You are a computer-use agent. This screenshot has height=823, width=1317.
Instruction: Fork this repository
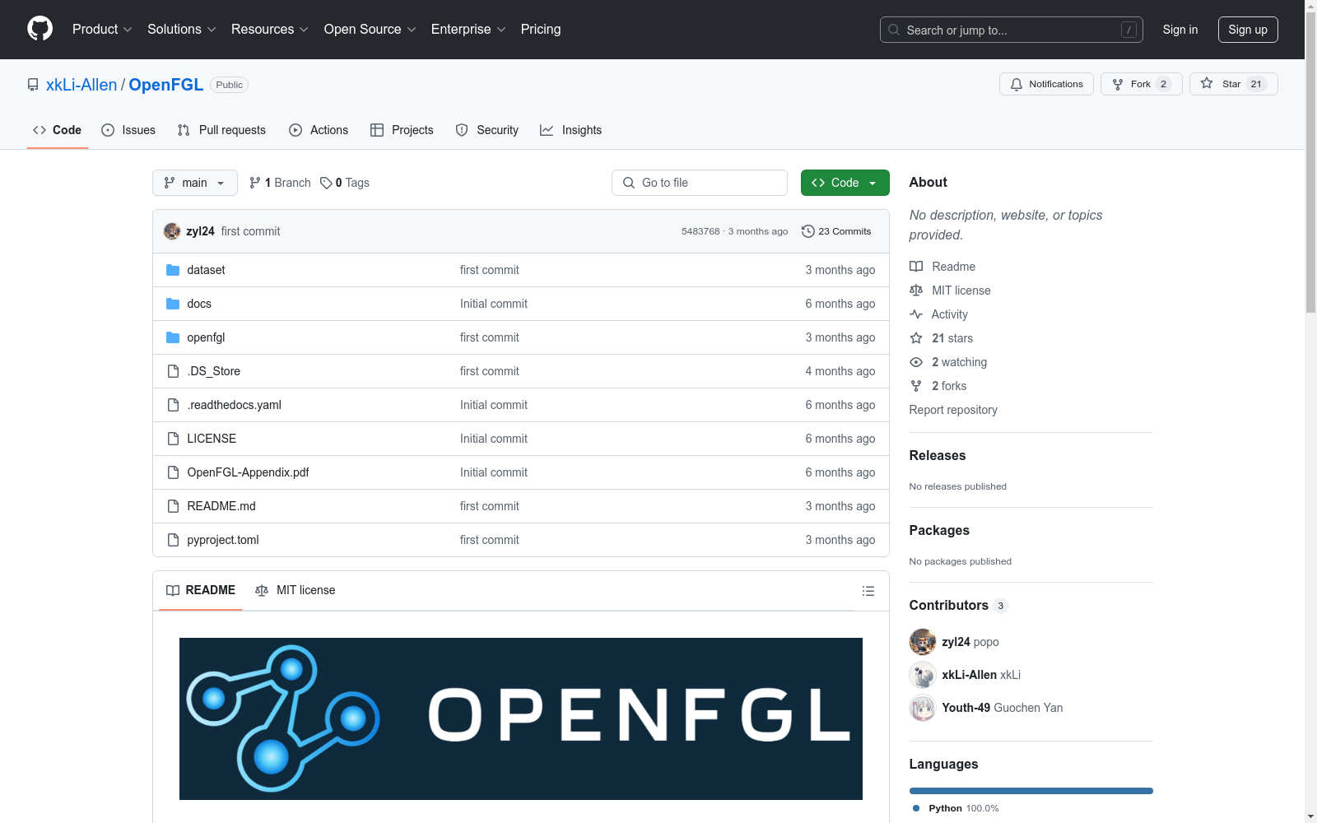[1141, 84]
